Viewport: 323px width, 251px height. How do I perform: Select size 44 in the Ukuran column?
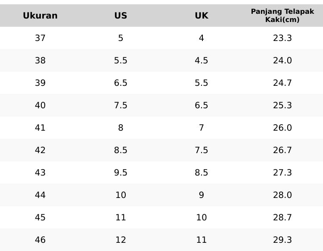40,195
